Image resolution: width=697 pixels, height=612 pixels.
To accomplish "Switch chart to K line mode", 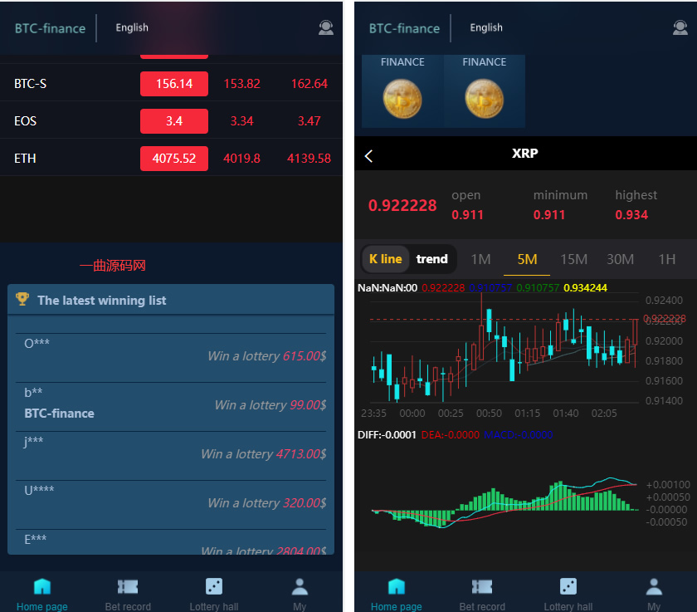I will tap(385, 259).
